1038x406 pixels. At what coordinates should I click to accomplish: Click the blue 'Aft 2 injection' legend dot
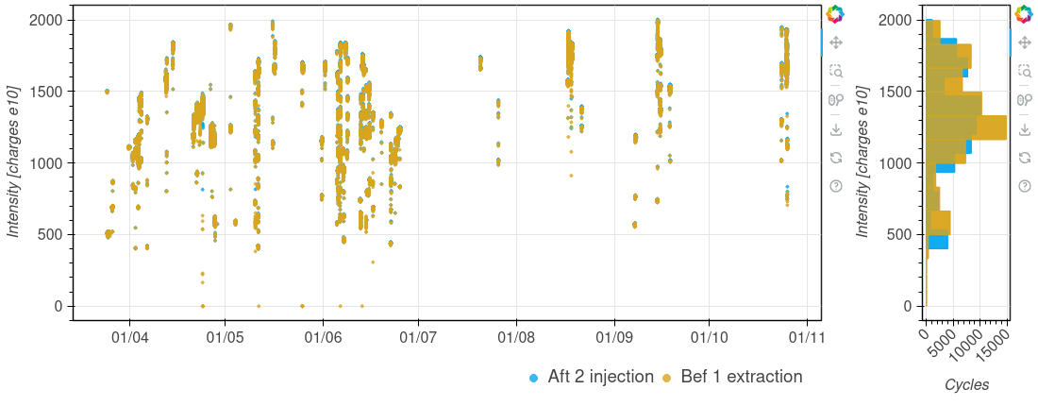tap(534, 378)
